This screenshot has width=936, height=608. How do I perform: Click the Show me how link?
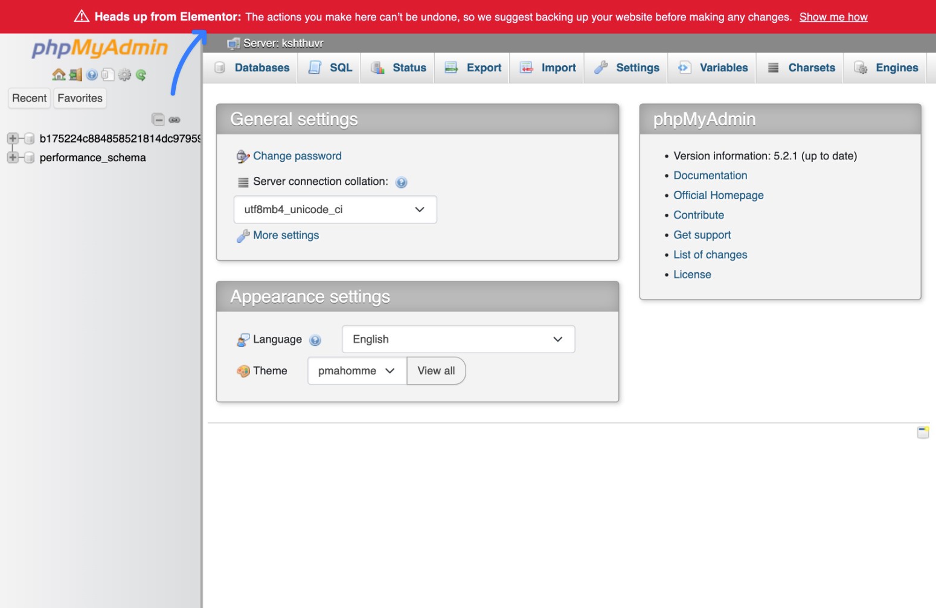tap(833, 17)
